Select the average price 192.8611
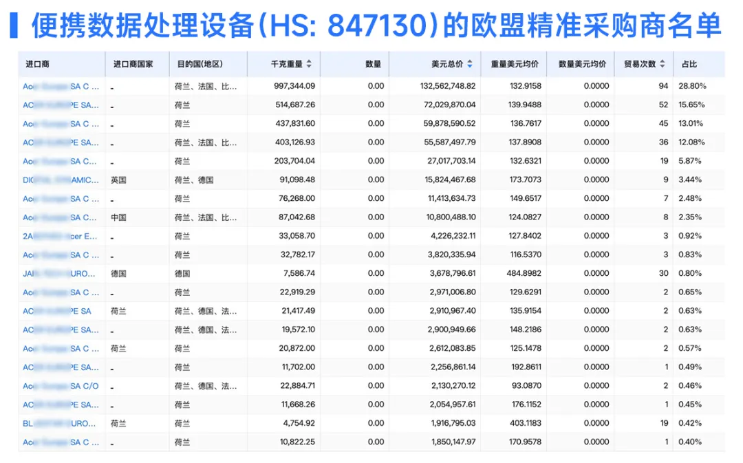The image size is (743, 463). tap(526, 367)
